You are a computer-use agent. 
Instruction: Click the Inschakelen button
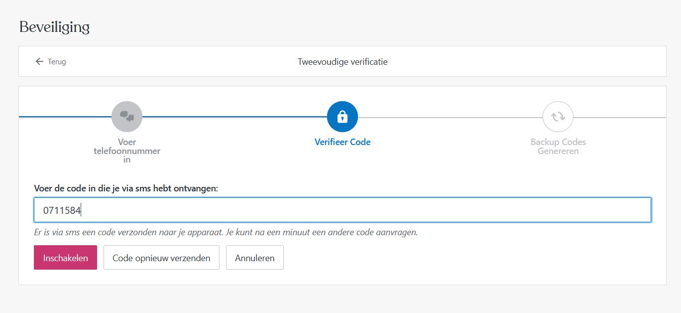(x=65, y=257)
